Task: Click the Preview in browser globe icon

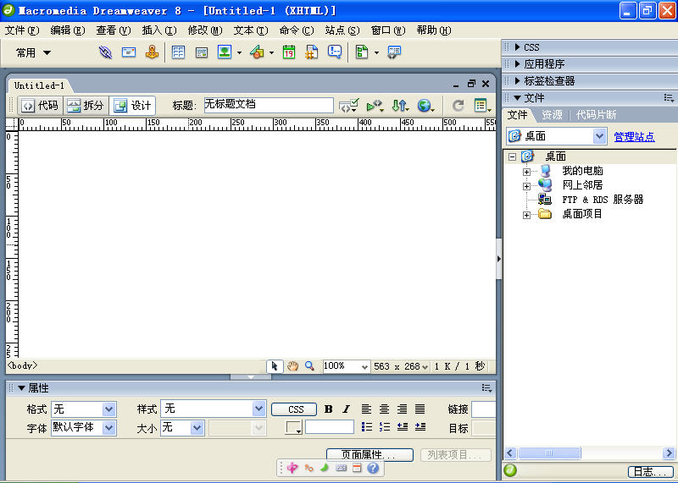Action: point(424,106)
